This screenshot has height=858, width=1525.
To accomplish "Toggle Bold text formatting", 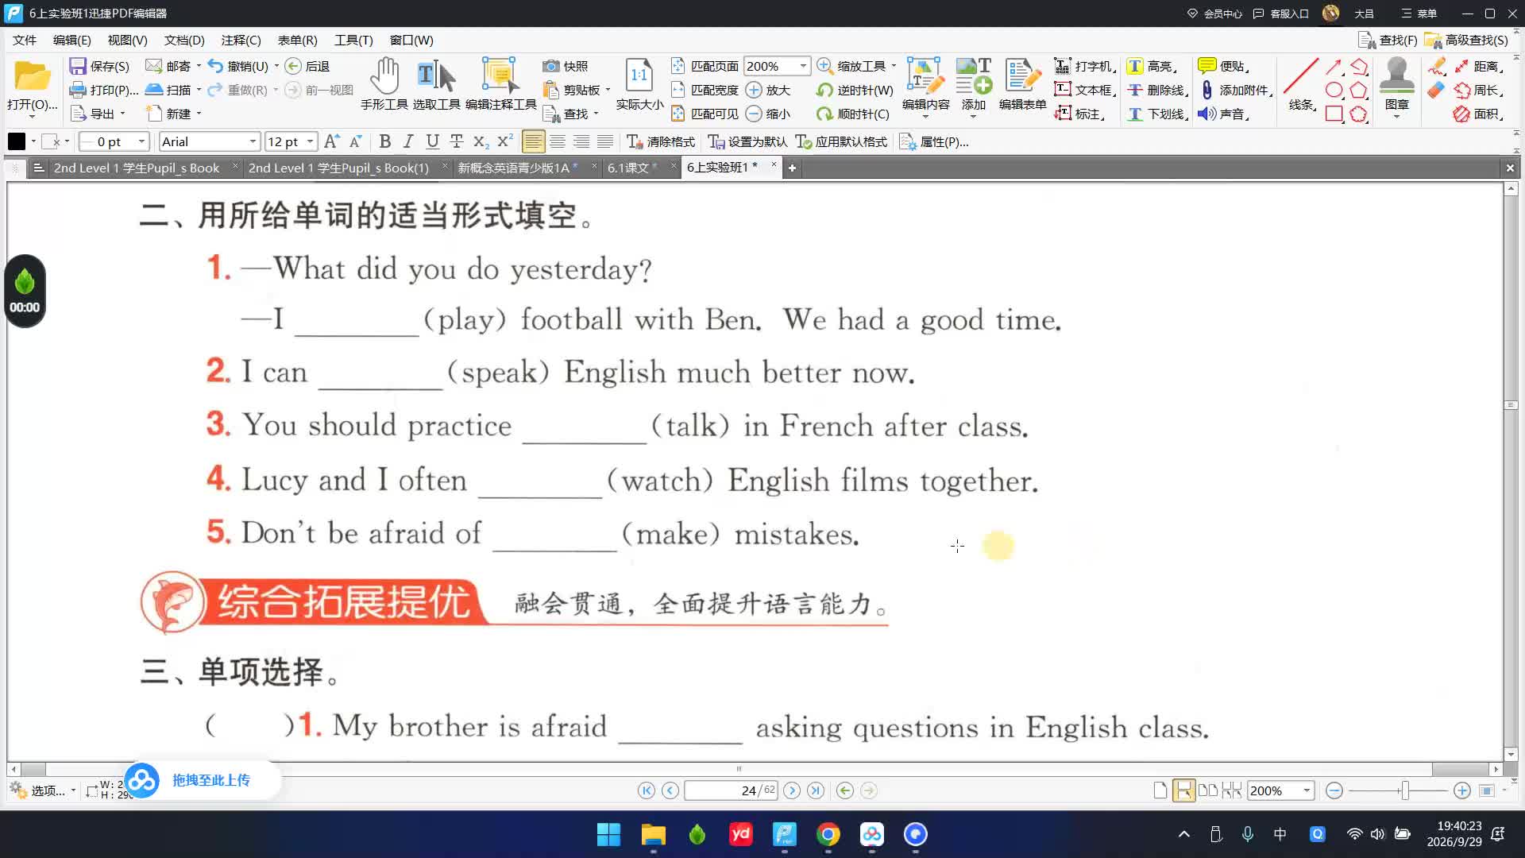I will [x=385, y=141].
